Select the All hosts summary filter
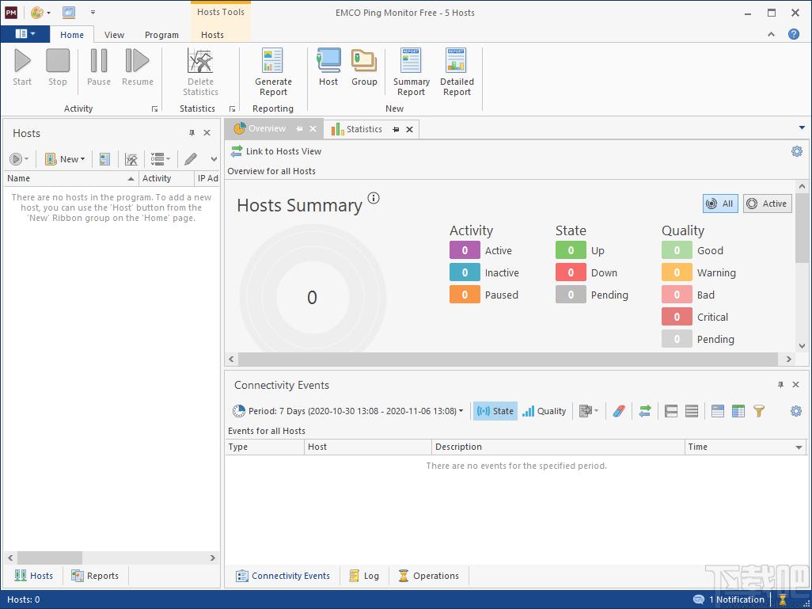 coord(720,204)
